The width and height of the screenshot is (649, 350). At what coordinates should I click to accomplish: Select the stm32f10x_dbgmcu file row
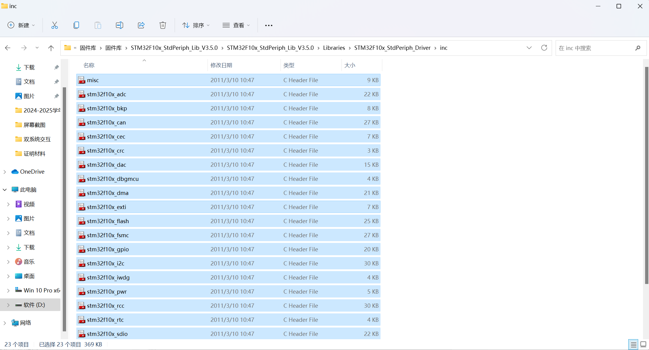[x=228, y=179]
